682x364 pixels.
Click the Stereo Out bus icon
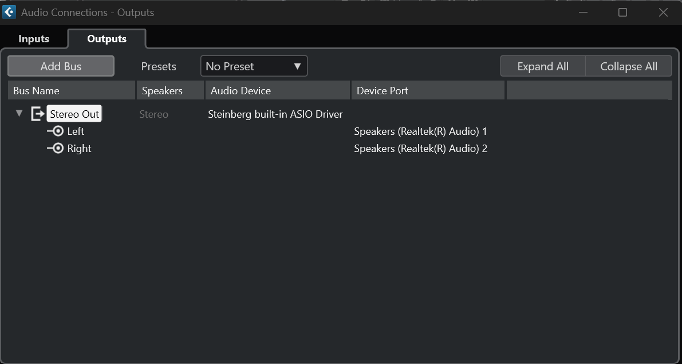point(38,114)
